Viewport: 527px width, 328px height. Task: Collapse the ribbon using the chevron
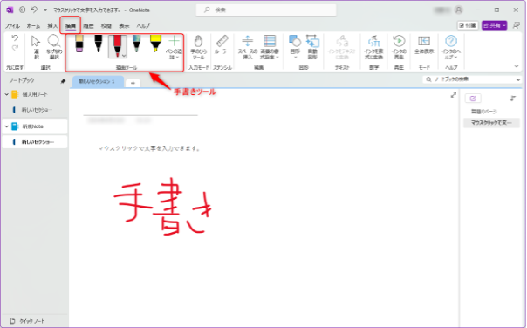tap(517, 66)
